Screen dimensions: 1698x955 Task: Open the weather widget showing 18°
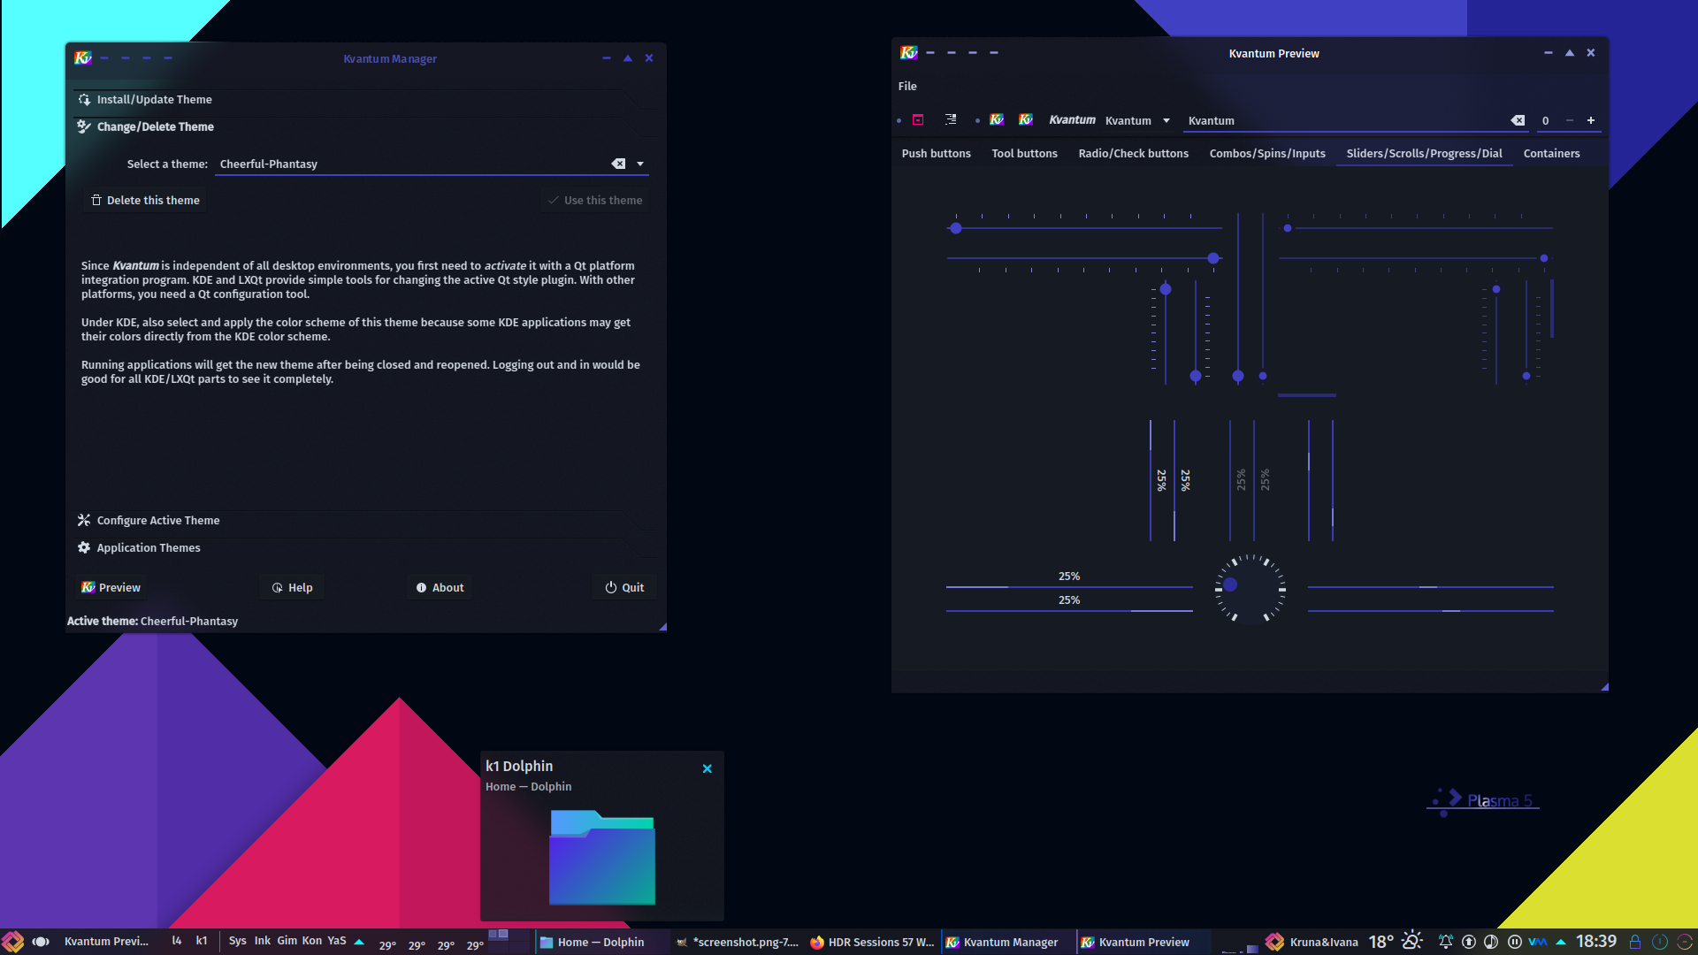[1396, 942]
